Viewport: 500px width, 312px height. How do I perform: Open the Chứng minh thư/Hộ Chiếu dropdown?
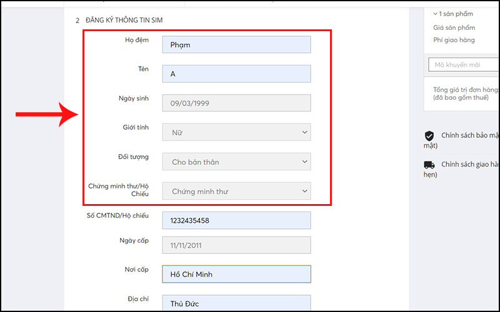236,191
